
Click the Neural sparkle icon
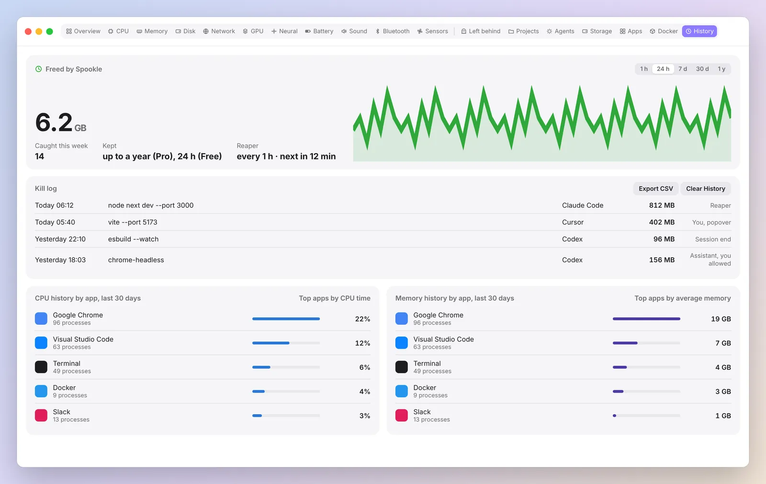274,31
